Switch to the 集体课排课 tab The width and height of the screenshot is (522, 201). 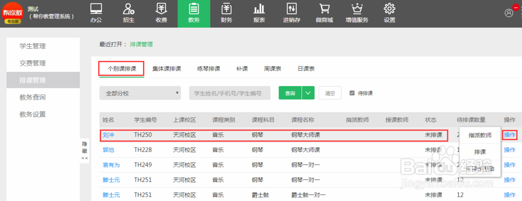[x=167, y=69]
